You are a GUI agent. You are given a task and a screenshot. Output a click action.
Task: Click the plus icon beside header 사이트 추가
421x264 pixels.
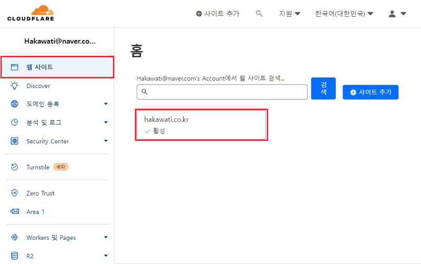pyautogui.click(x=199, y=14)
